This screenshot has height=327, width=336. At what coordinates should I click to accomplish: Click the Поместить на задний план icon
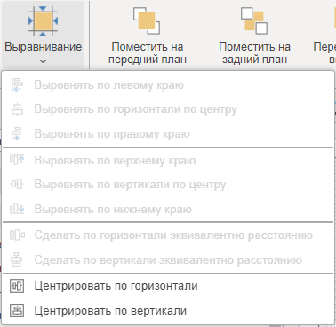tap(254, 20)
